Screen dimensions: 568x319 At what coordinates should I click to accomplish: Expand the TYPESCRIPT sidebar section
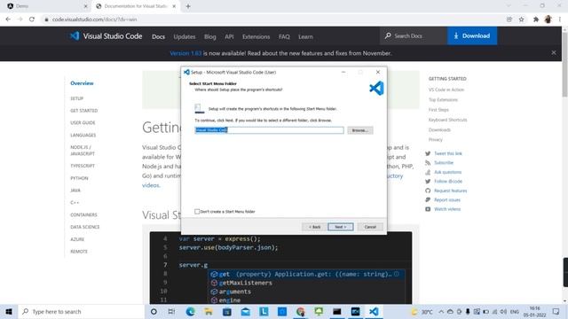click(x=83, y=166)
